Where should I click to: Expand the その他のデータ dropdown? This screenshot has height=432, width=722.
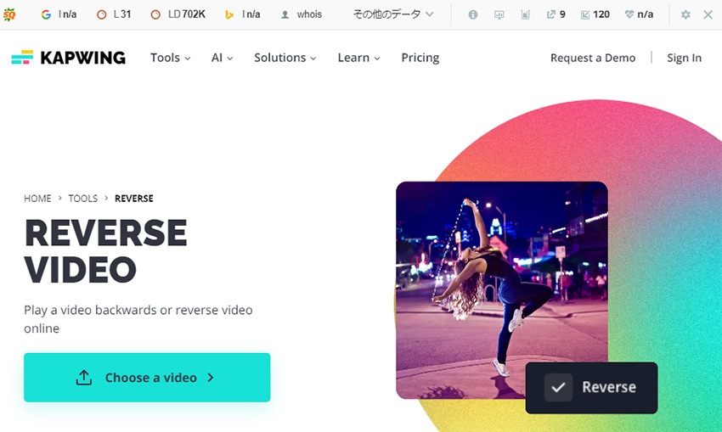point(393,14)
